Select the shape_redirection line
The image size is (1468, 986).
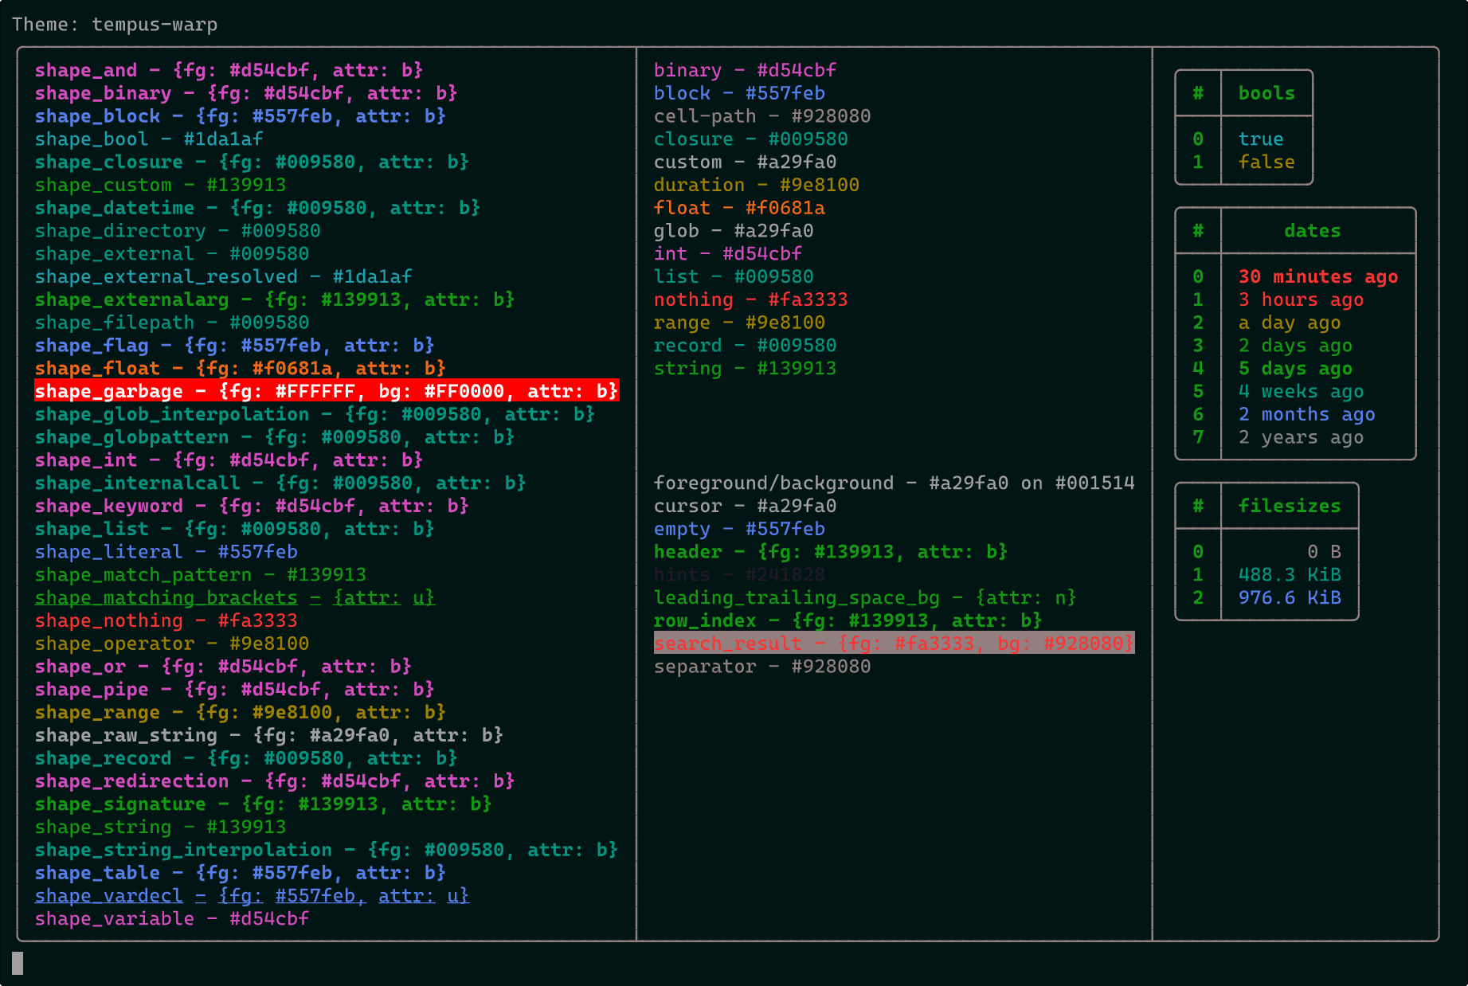click(275, 781)
